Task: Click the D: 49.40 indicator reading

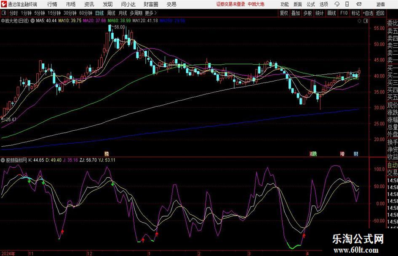Action: (x=53, y=160)
